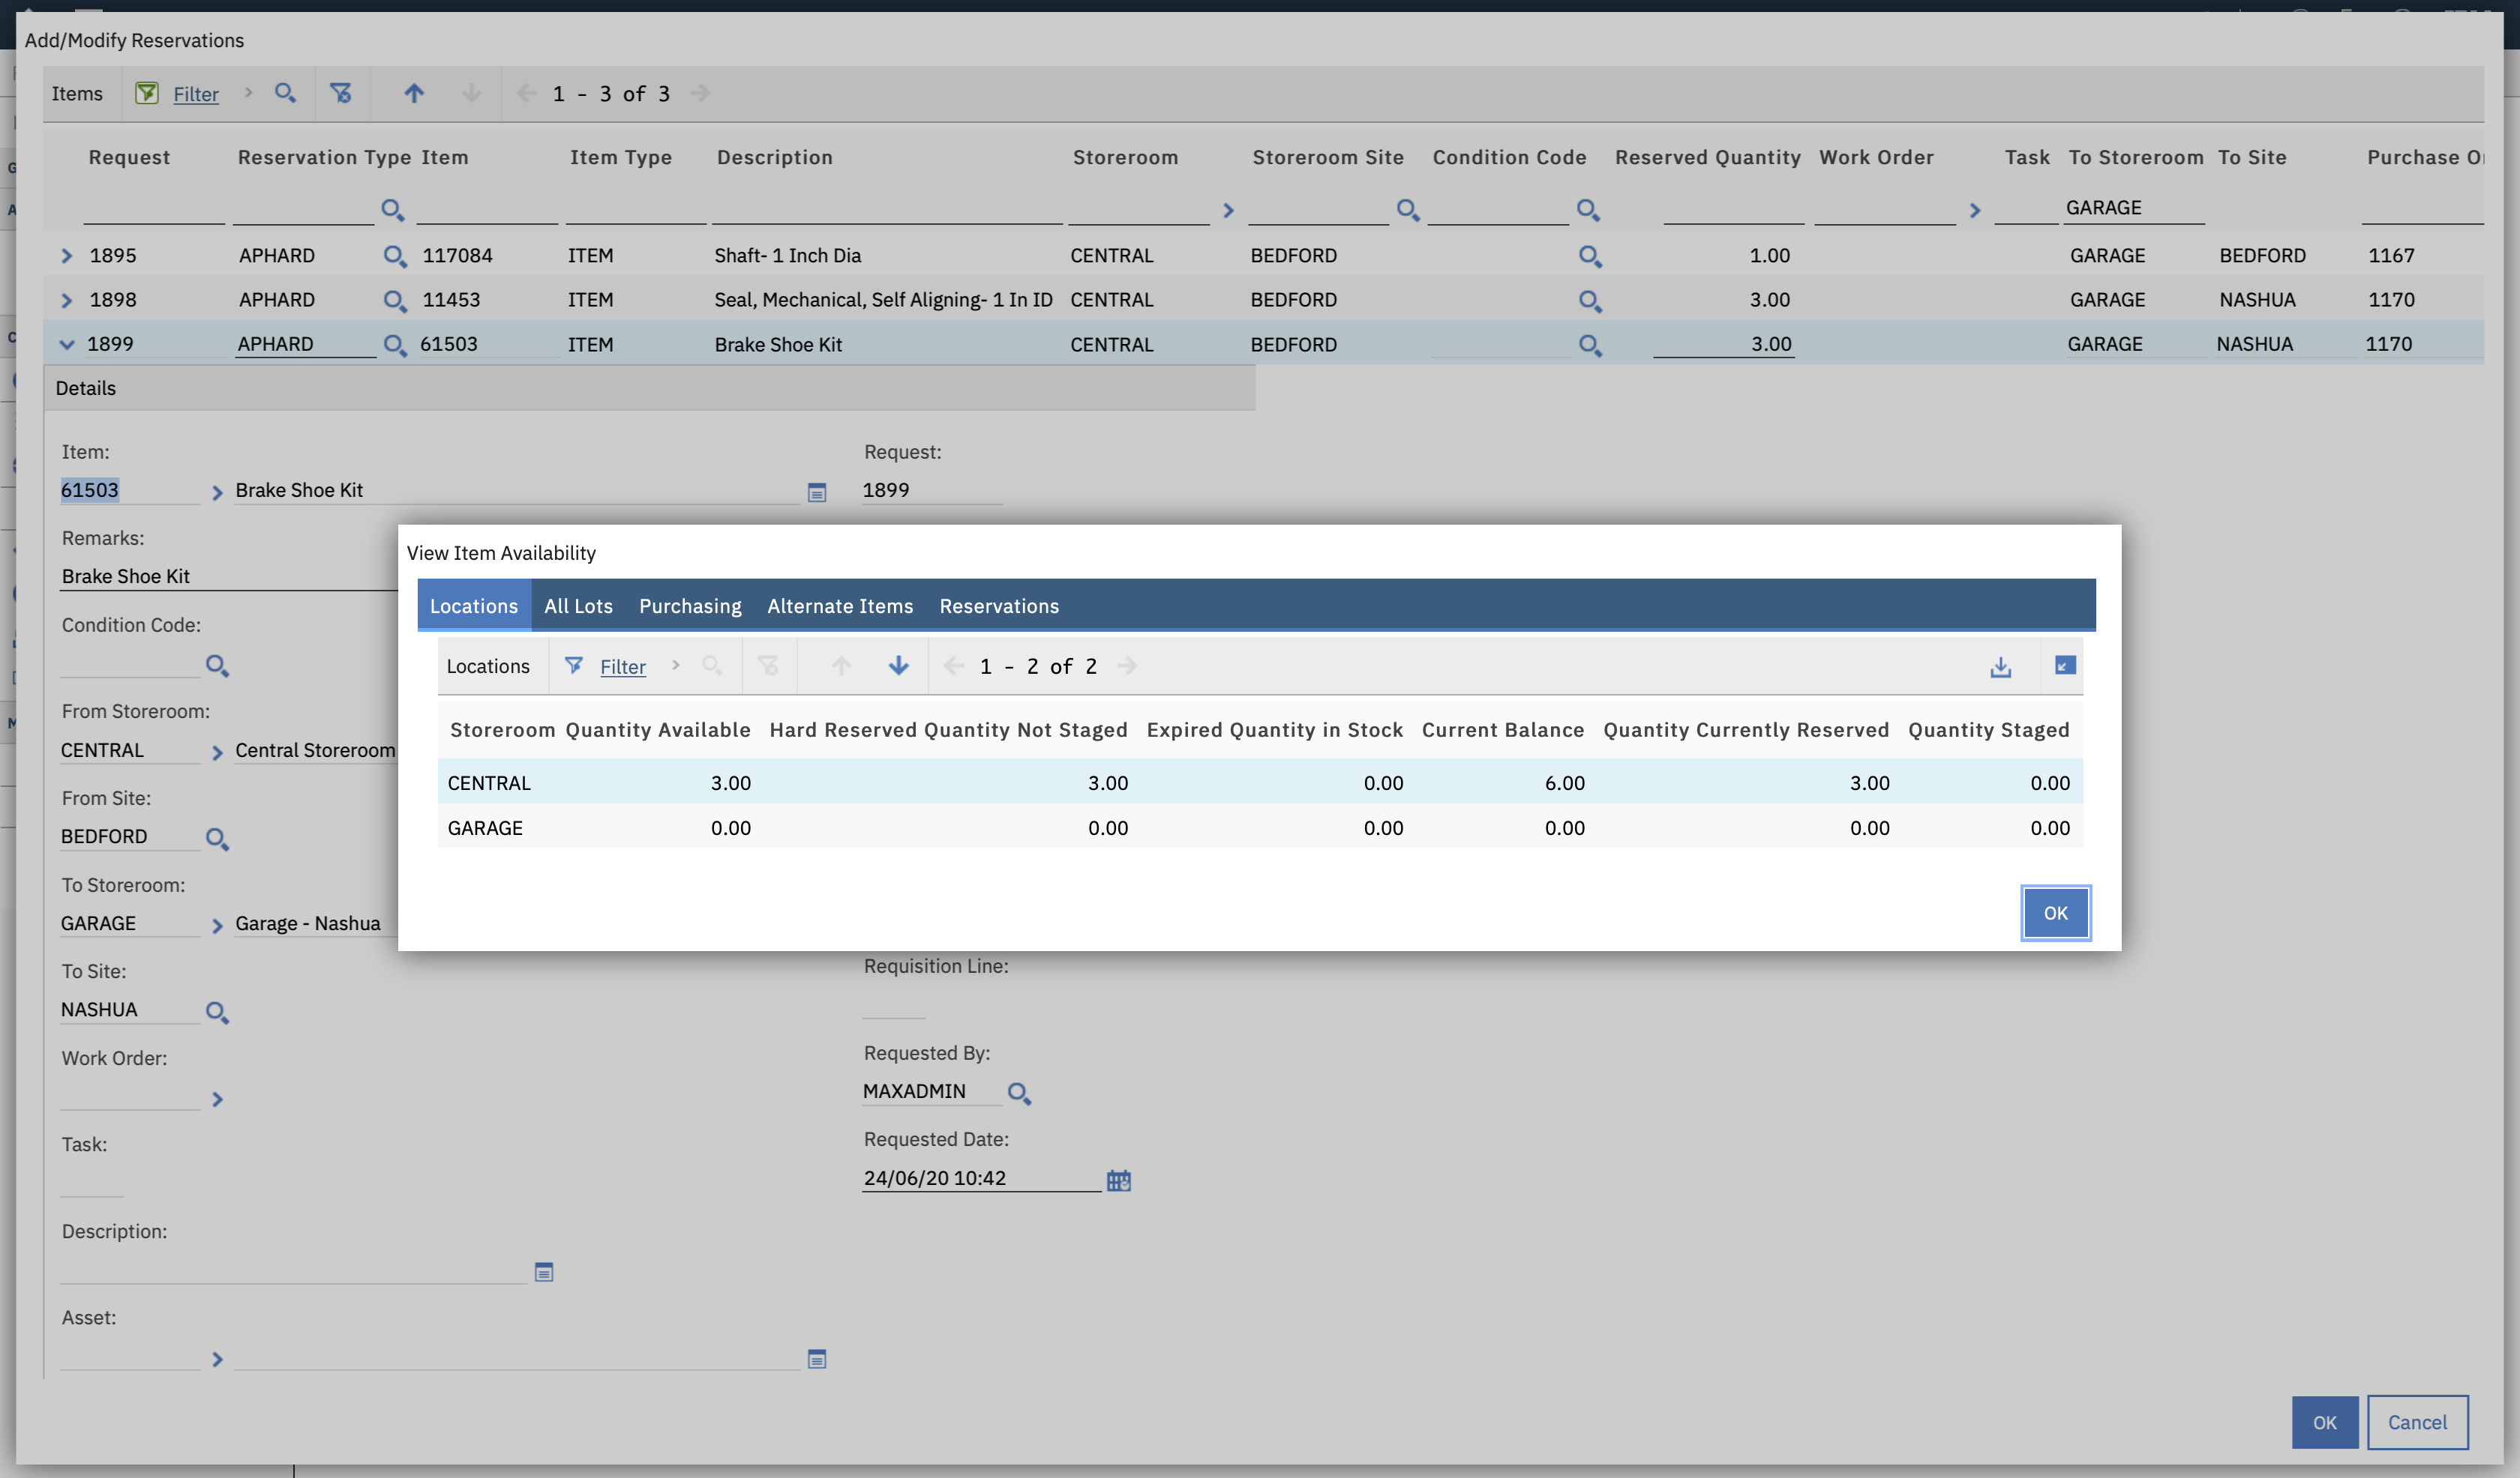Screen dimensions: 2520x1478
Task: Click the green Filter icon on Items toolbar
Action: pos(148,93)
